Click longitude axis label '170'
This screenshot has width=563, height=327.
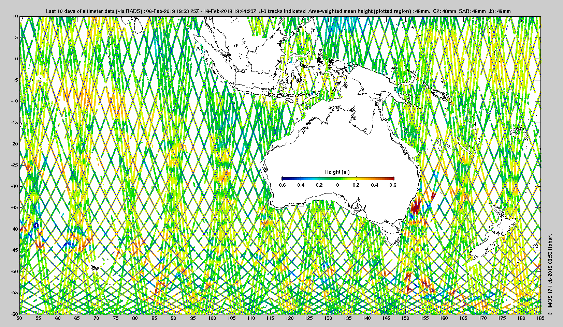(x=482, y=318)
